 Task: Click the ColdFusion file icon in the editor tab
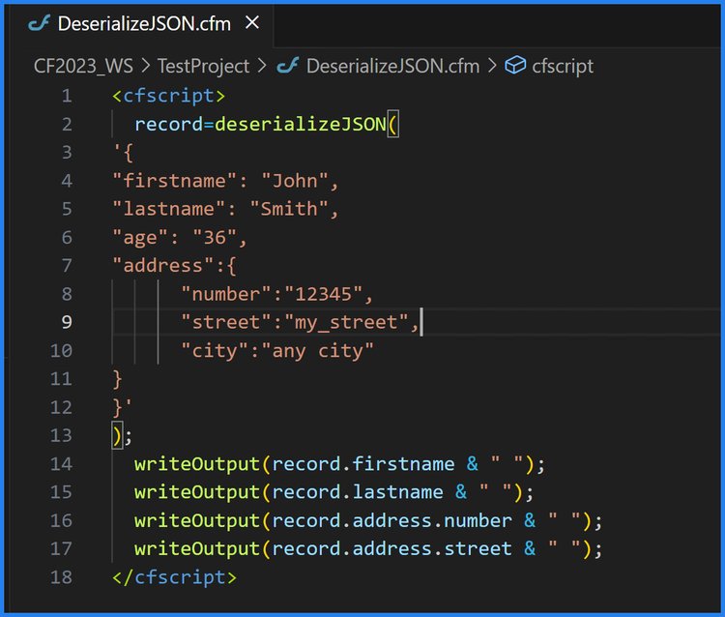pos(39,23)
